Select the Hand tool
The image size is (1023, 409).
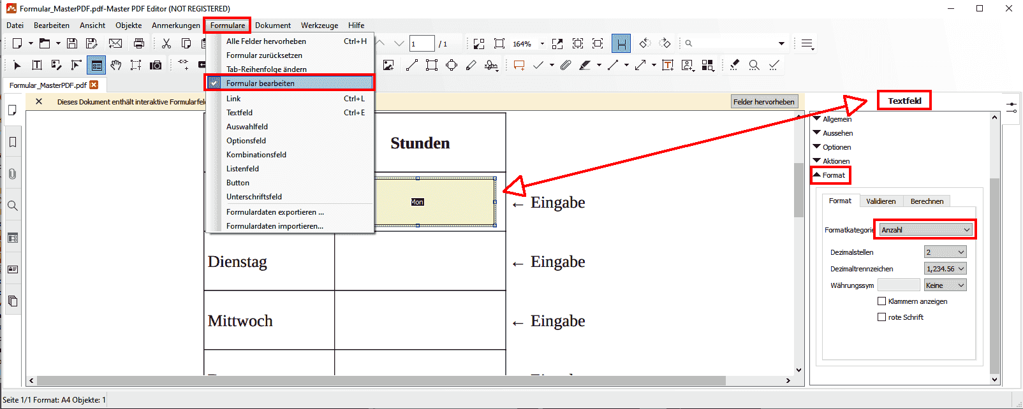[115, 65]
